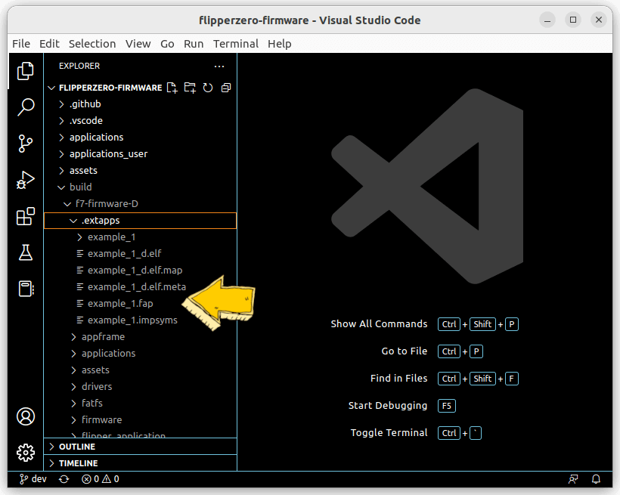Click the New Folder icon in Explorer
620x495 pixels.
pyautogui.click(x=190, y=87)
